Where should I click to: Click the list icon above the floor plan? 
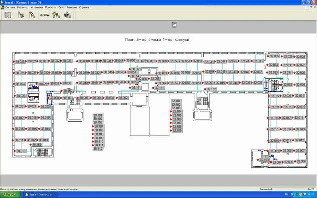174,25
